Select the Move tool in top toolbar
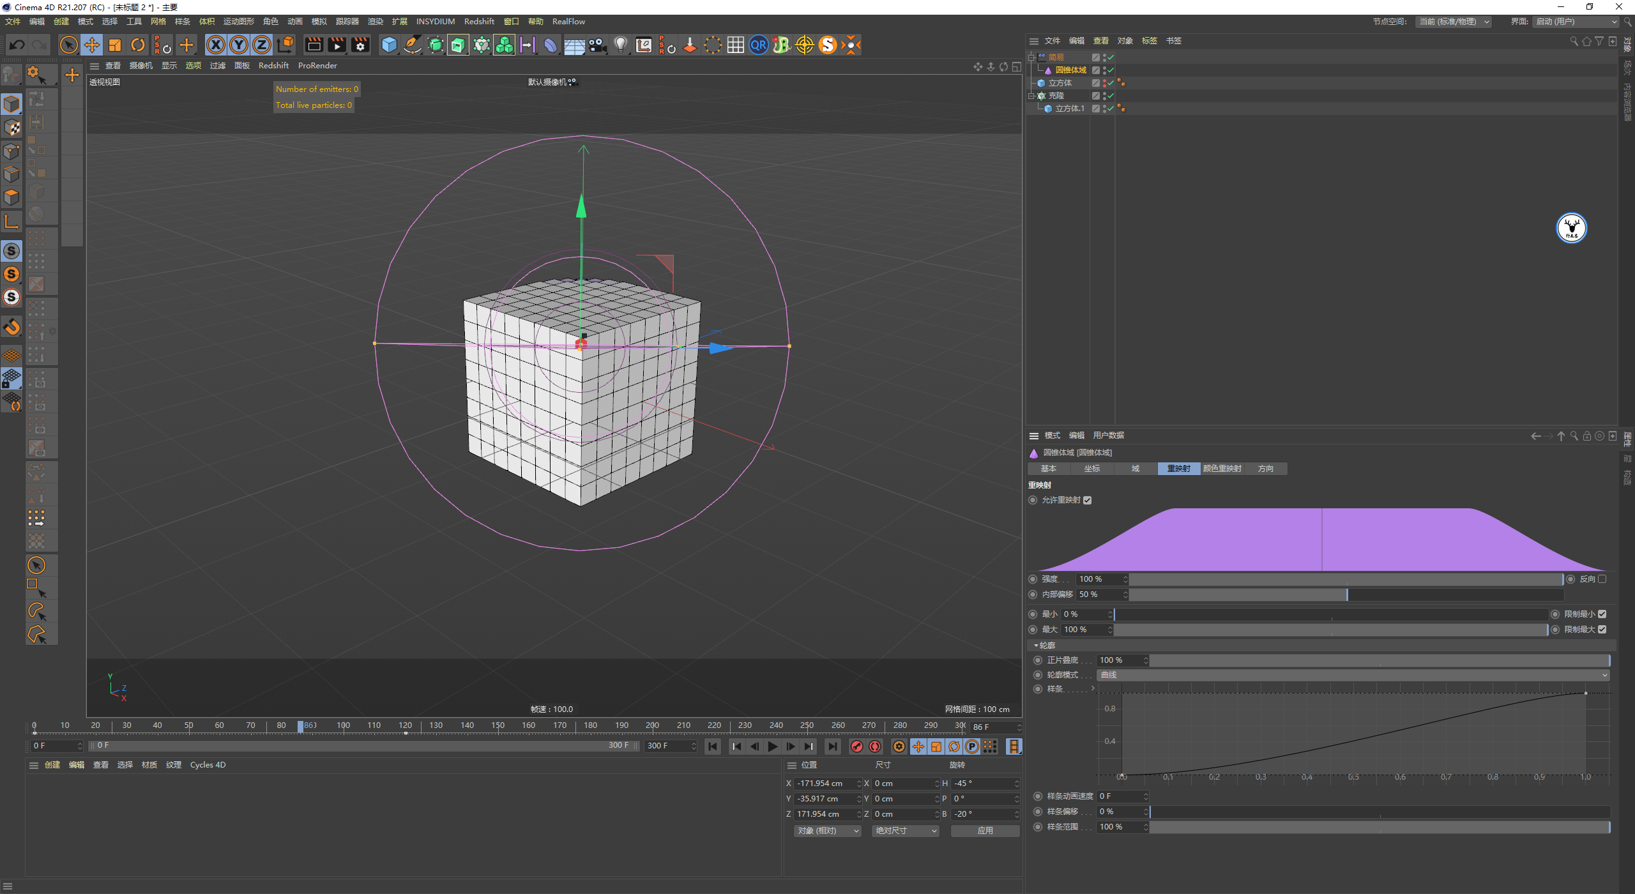The image size is (1635, 894). tap(92, 45)
